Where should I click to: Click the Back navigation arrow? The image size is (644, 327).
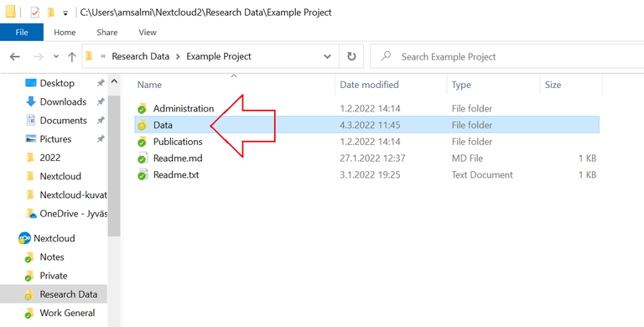point(15,57)
